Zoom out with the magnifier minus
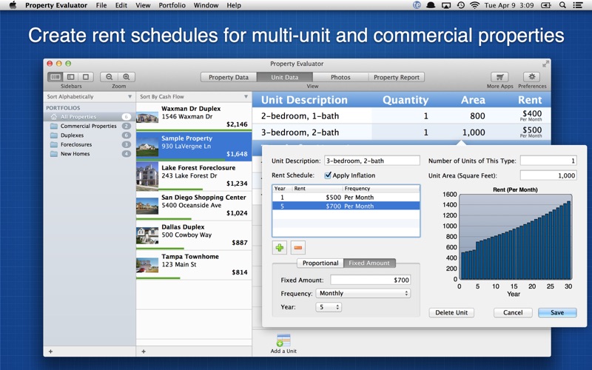 [109, 77]
